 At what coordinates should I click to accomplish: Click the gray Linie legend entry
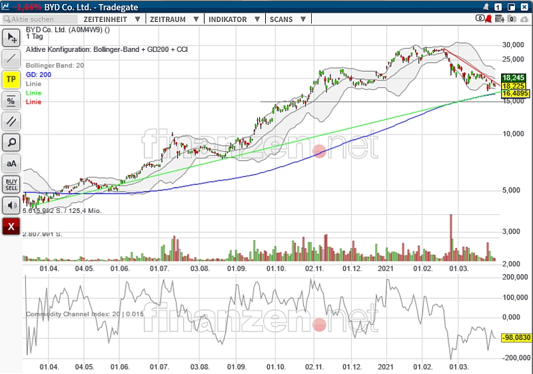point(33,84)
